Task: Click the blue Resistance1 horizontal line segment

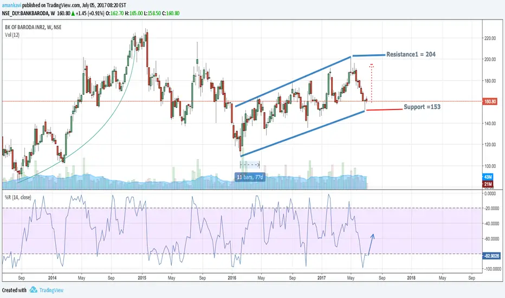Action: coord(369,55)
